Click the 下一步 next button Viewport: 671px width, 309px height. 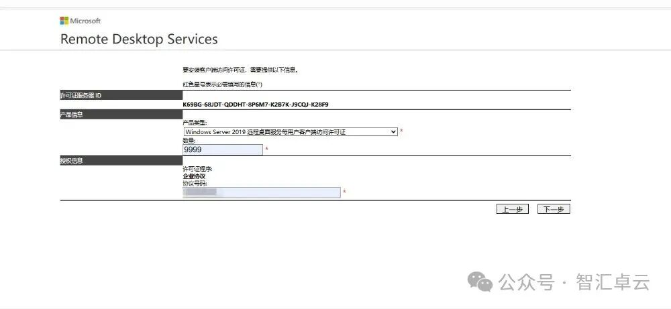pyautogui.click(x=554, y=209)
